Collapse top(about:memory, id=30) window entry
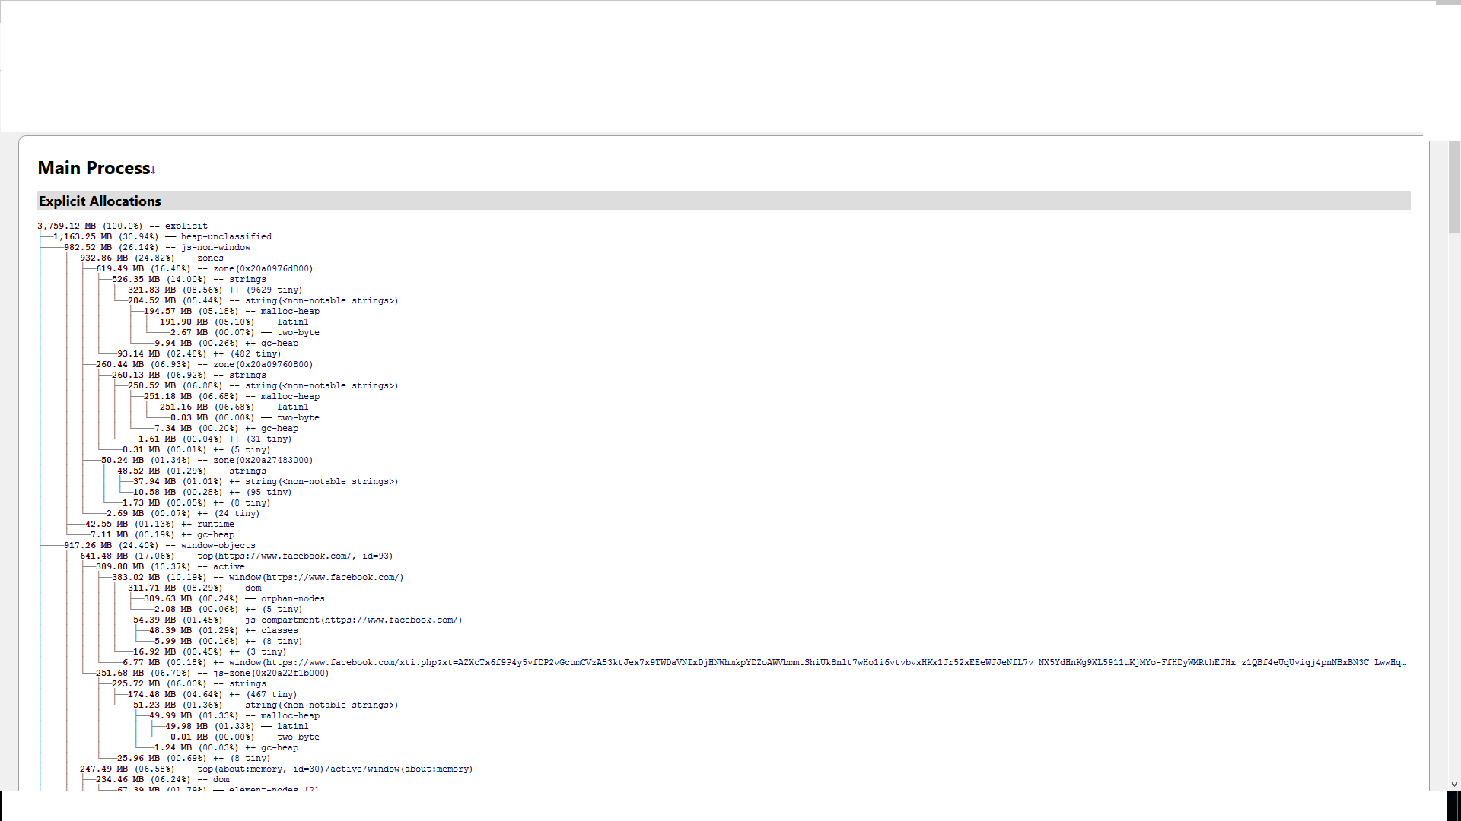The image size is (1461, 821). pos(335,769)
